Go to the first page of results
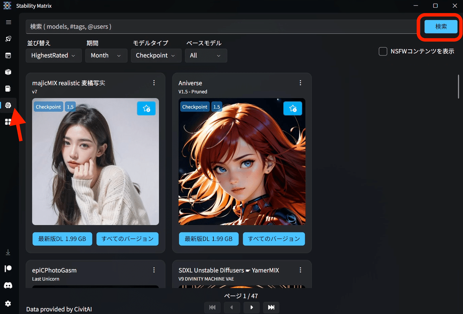Screen dimensions: 463x314 212,307
